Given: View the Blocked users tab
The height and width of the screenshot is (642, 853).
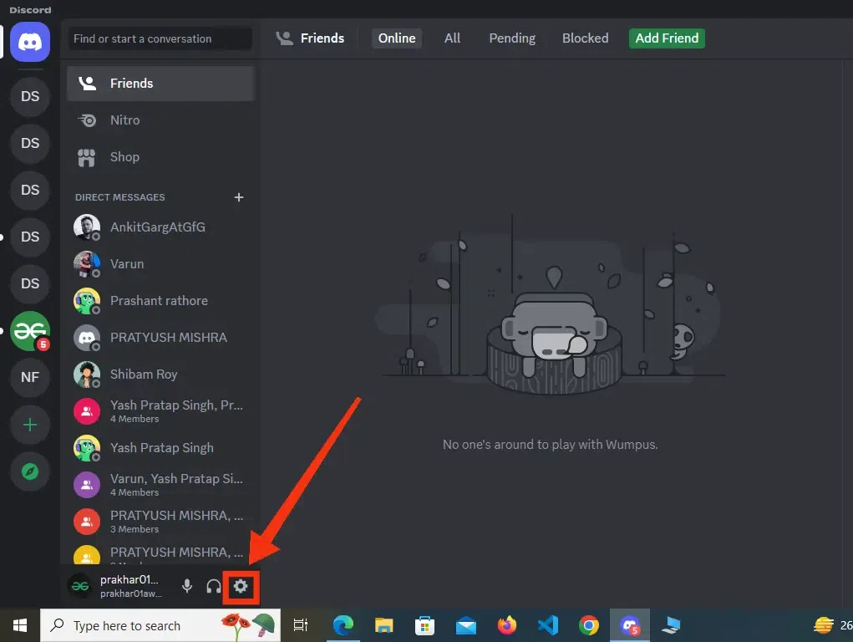Looking at the screenshot, I should (x=586, y=38).
